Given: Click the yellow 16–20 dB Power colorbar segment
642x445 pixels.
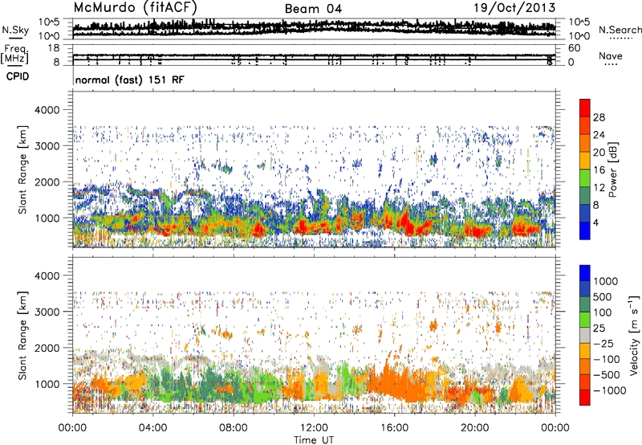Looking at the screenshot, I should (x=585, y=160).
